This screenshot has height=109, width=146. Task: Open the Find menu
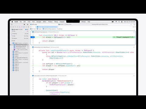[33, 22]
